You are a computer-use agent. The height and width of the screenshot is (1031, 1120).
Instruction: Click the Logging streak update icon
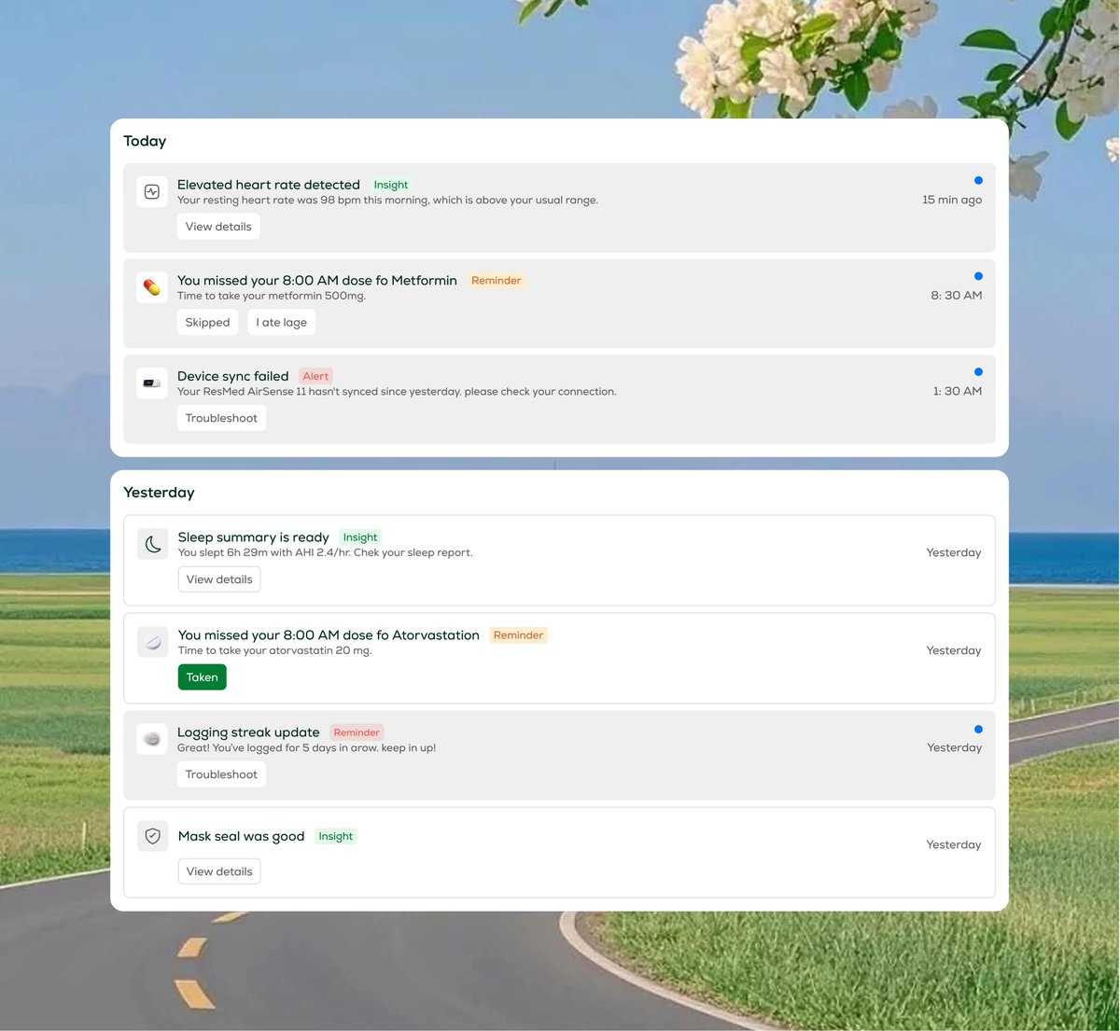point(152,739)
